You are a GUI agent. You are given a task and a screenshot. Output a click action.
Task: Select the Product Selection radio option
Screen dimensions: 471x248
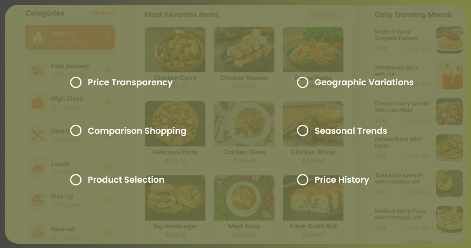[x=76, y=180]
